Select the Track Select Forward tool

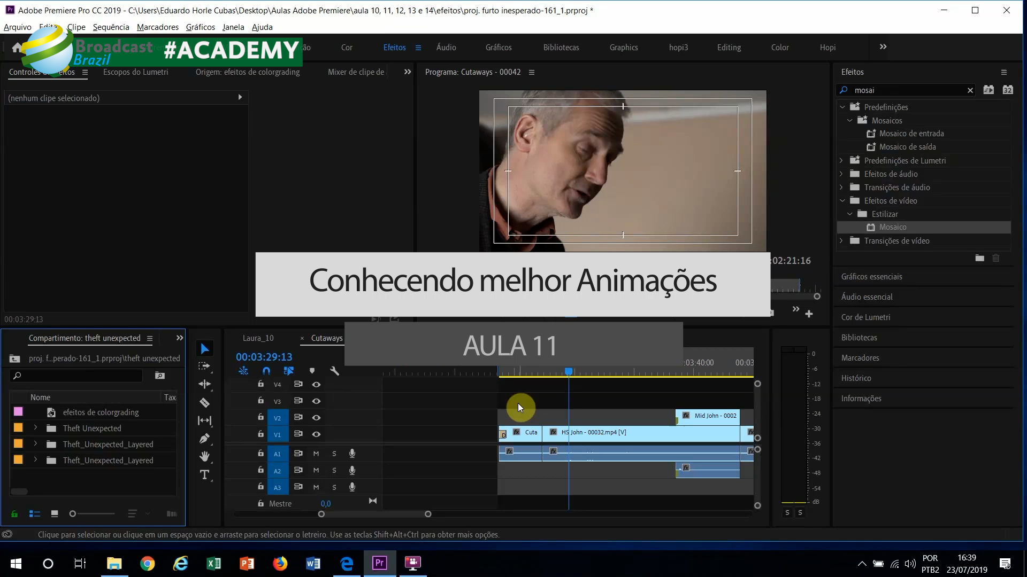click(x=204, y=367)
